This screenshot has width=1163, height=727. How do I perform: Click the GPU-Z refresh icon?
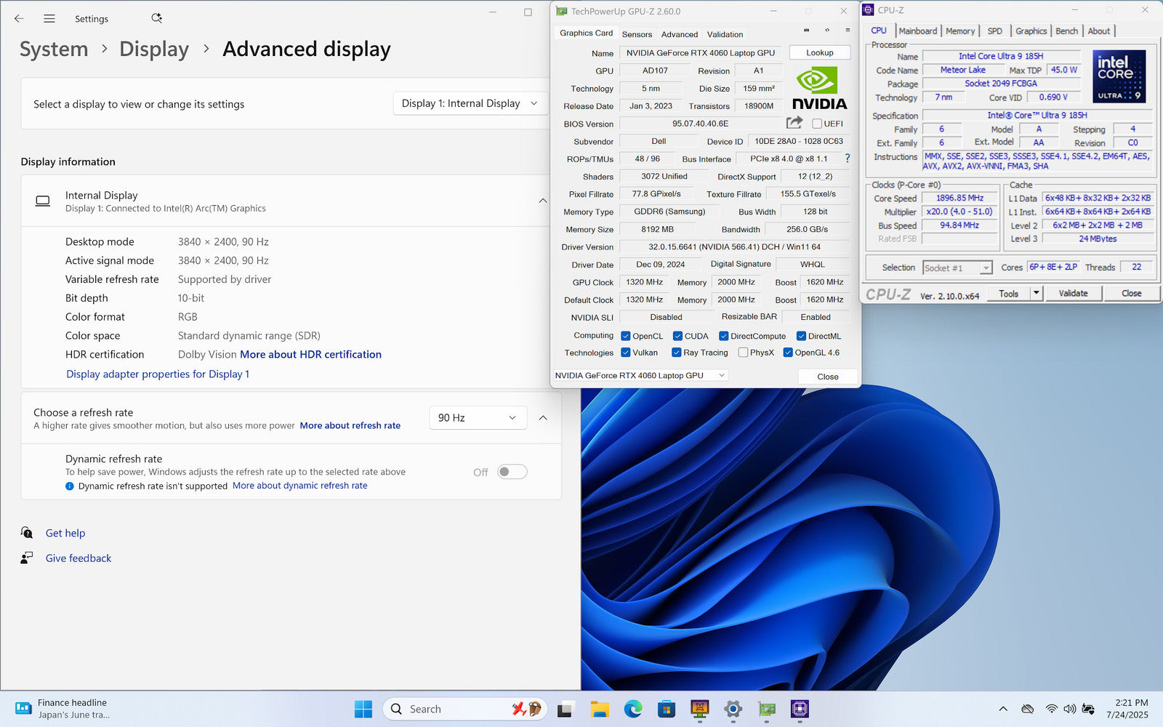[827, 31]
